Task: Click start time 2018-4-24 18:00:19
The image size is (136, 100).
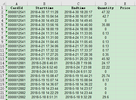Action: (x=44, y=29)
